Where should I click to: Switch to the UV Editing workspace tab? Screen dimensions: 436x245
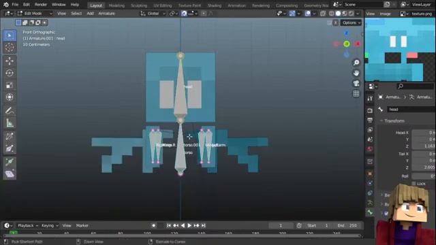(x=162, y=5)
